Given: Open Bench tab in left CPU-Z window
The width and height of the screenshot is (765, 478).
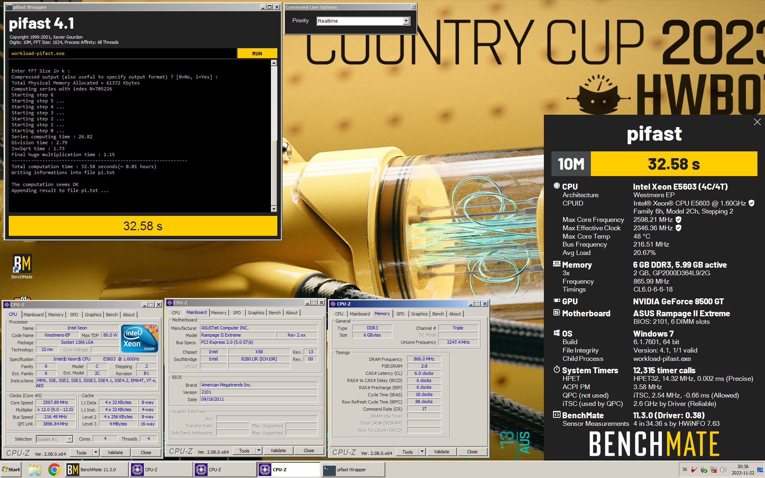Looking at the screenshot, I should 112,315.
